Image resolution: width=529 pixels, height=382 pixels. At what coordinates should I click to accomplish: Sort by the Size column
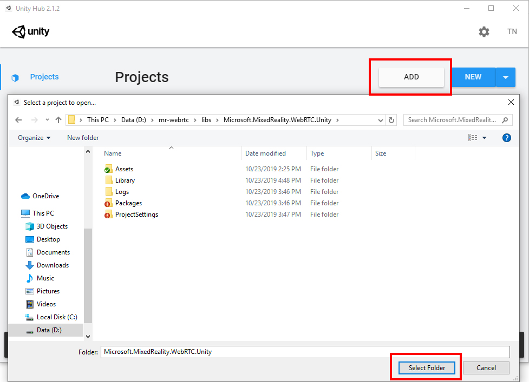(381, 153)
